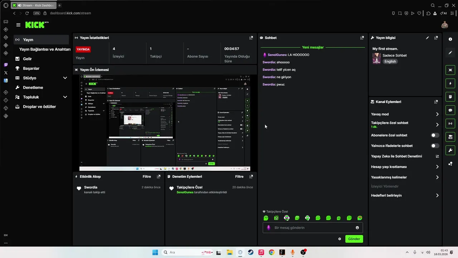Toggle the stream preview widget icon in right rail

[x=450, y=70]
